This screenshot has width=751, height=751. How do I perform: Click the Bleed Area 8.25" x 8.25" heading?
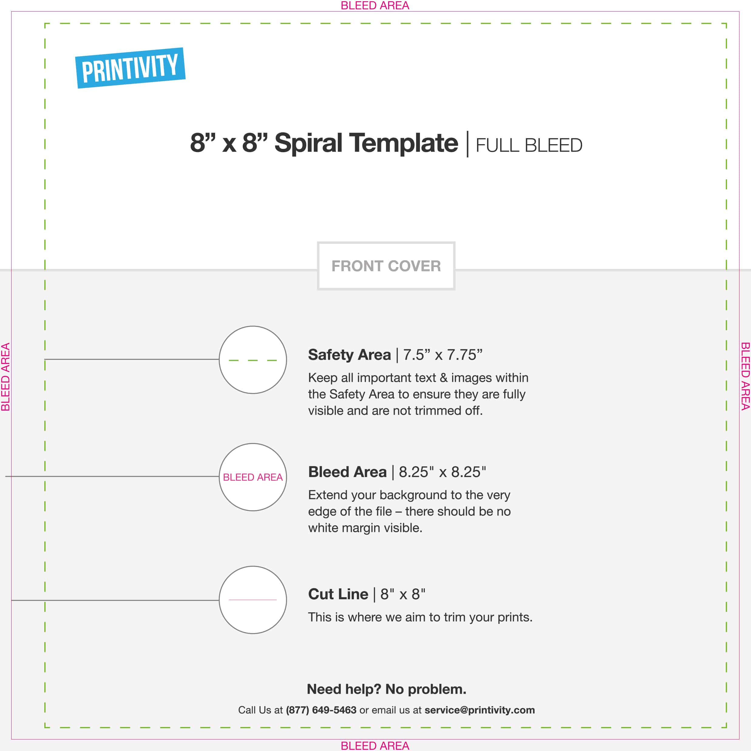coord(397,472)
